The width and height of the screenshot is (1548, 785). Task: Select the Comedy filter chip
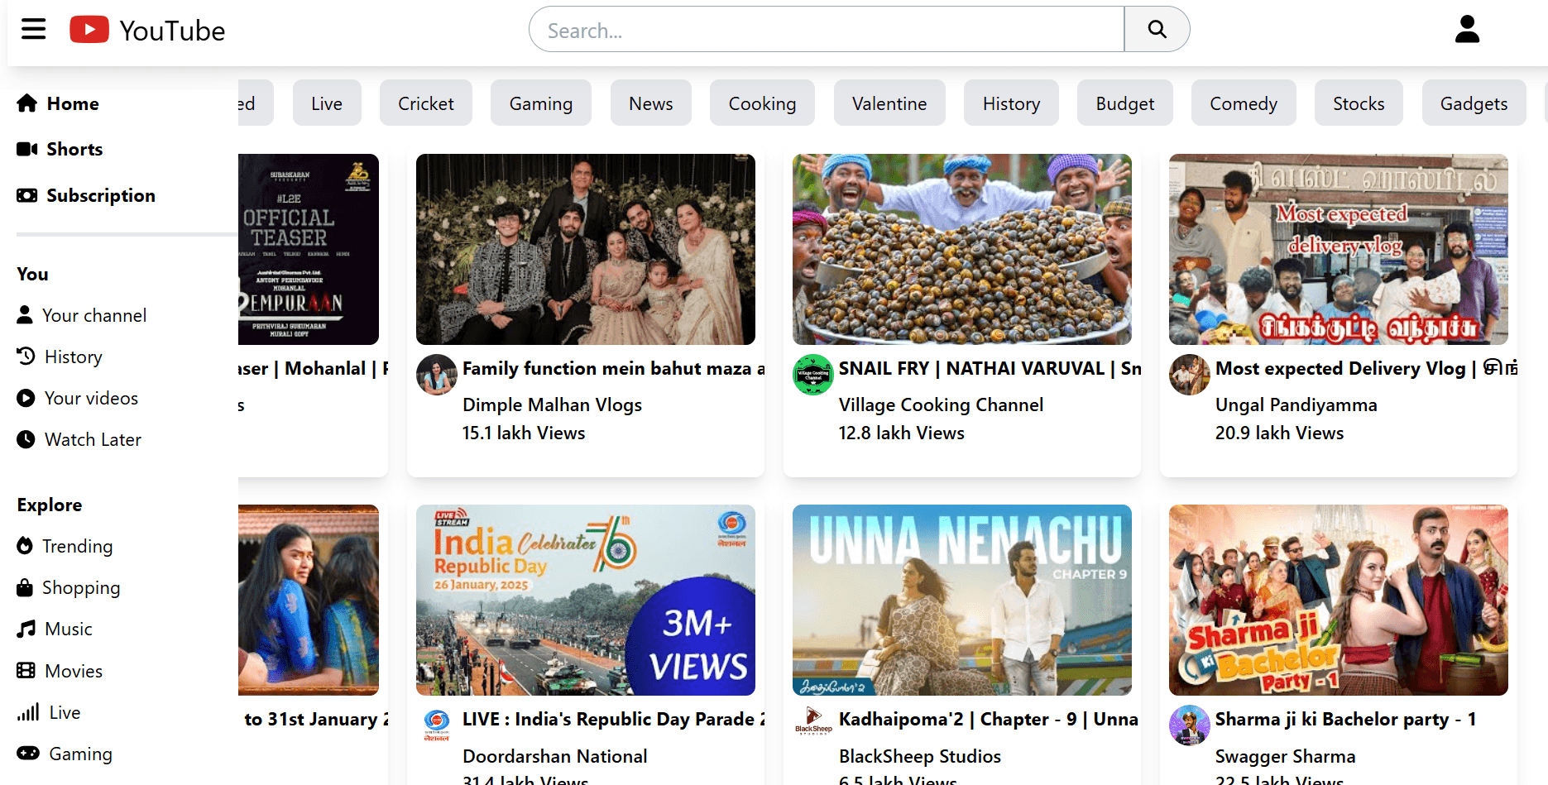tap(1244, 103)
